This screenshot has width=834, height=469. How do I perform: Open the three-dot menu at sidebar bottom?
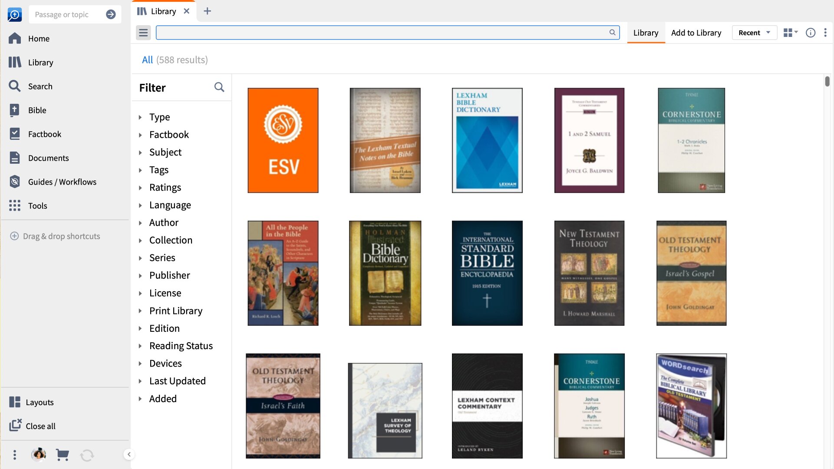[x=15, y=455]
